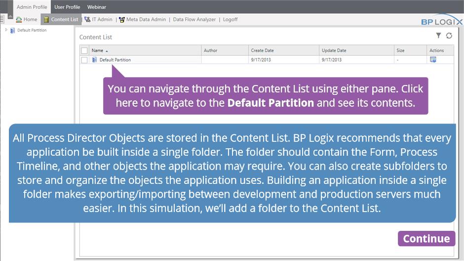Click the Logoff menu item
Screen dimensions: 464x261
(230, 20)
